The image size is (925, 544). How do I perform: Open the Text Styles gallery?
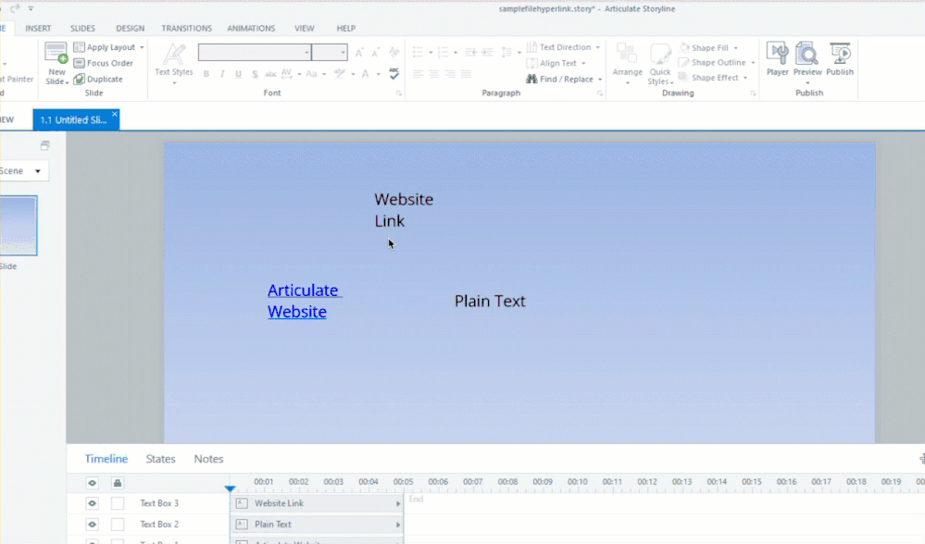tap(174, 63)
